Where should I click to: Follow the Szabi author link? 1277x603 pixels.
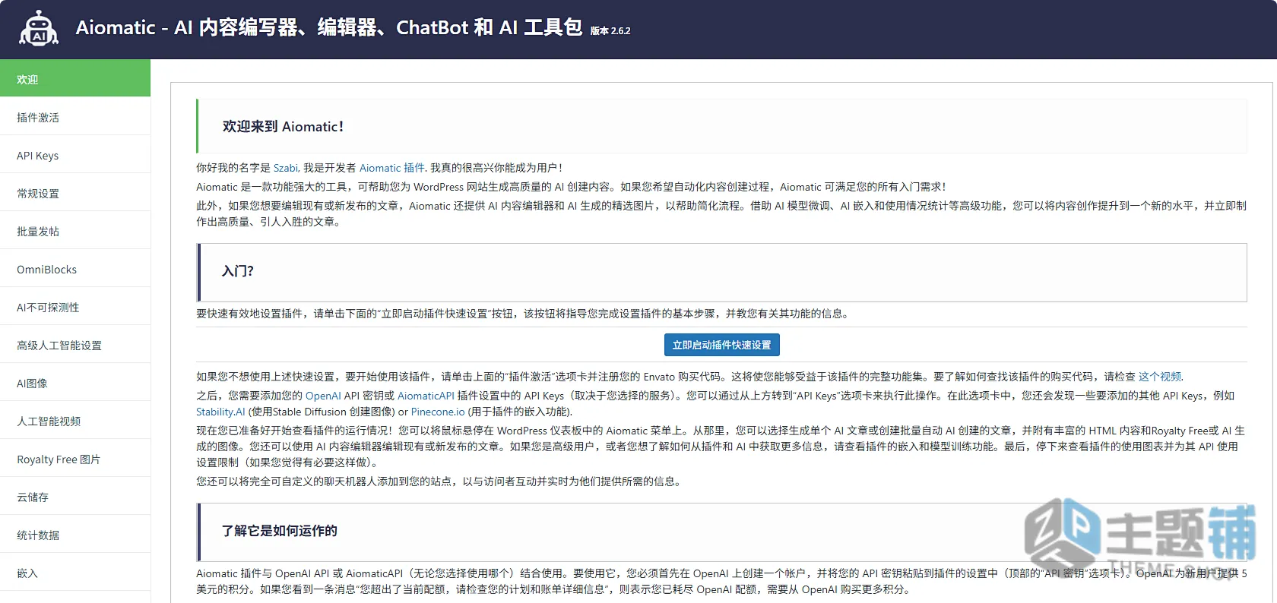point(286,168)
